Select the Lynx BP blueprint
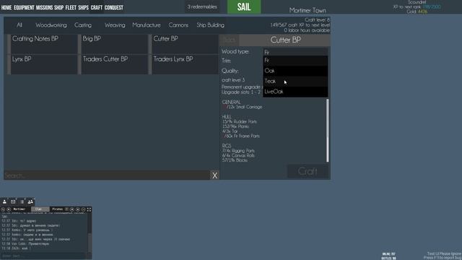This screenshot has height=260, width=462. (x=43, y=64)
